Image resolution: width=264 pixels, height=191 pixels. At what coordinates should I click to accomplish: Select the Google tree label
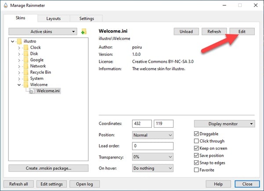click(37, 60)
